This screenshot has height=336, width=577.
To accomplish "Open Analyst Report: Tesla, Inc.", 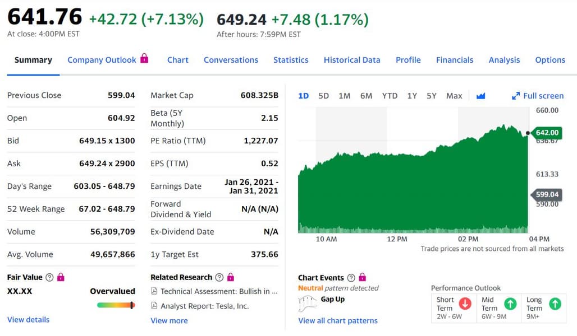I will coord(204,306).
